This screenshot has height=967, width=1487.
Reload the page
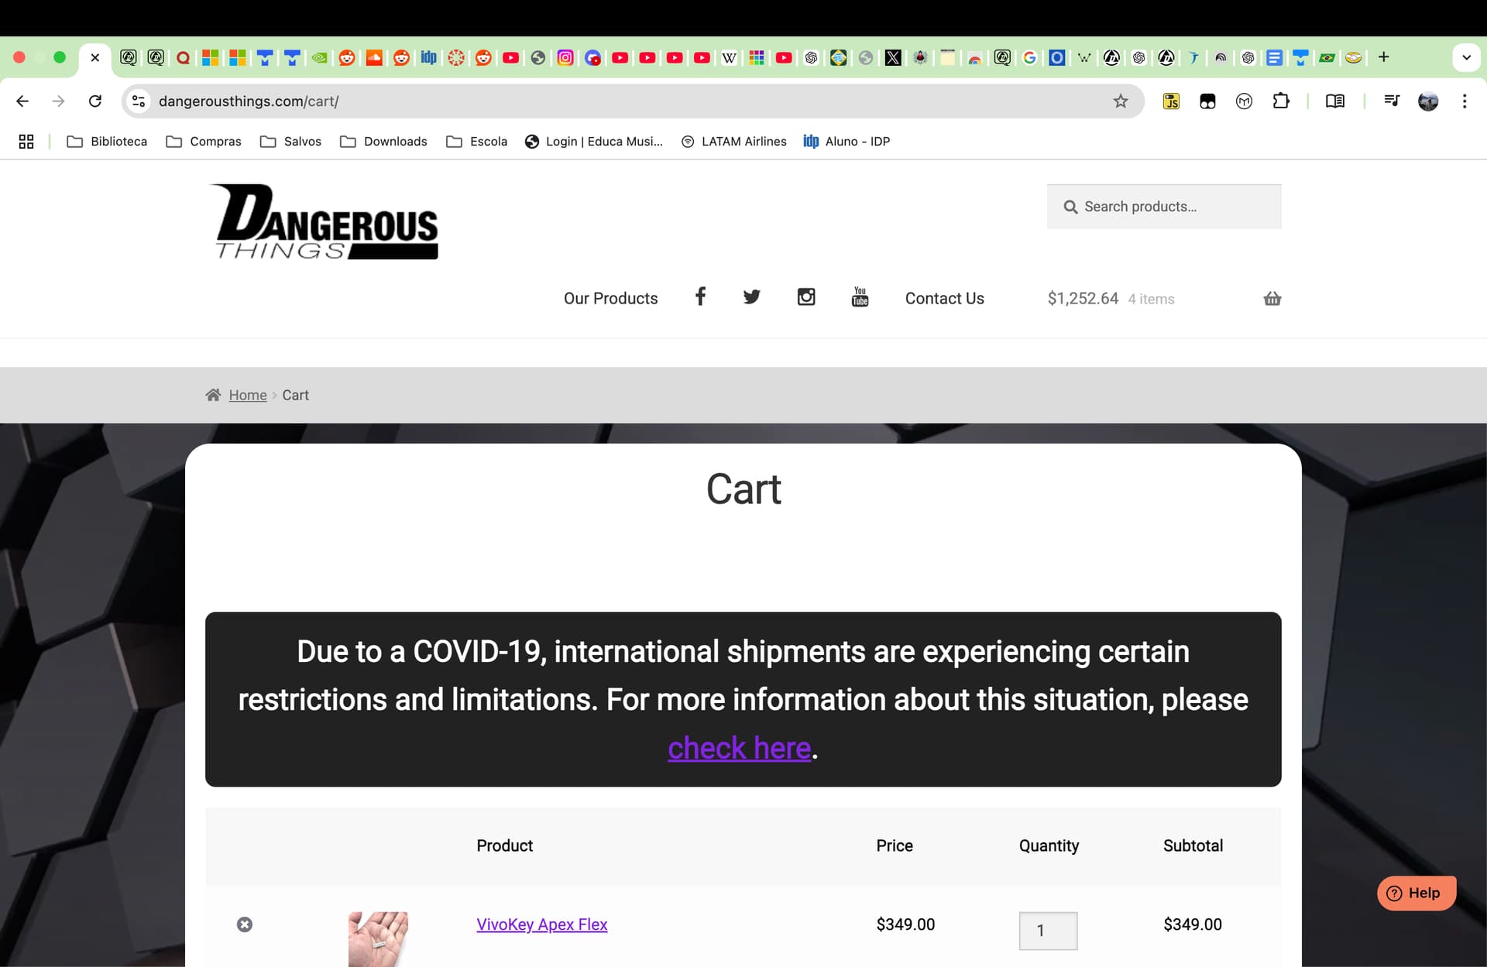[x=95, y=101]
